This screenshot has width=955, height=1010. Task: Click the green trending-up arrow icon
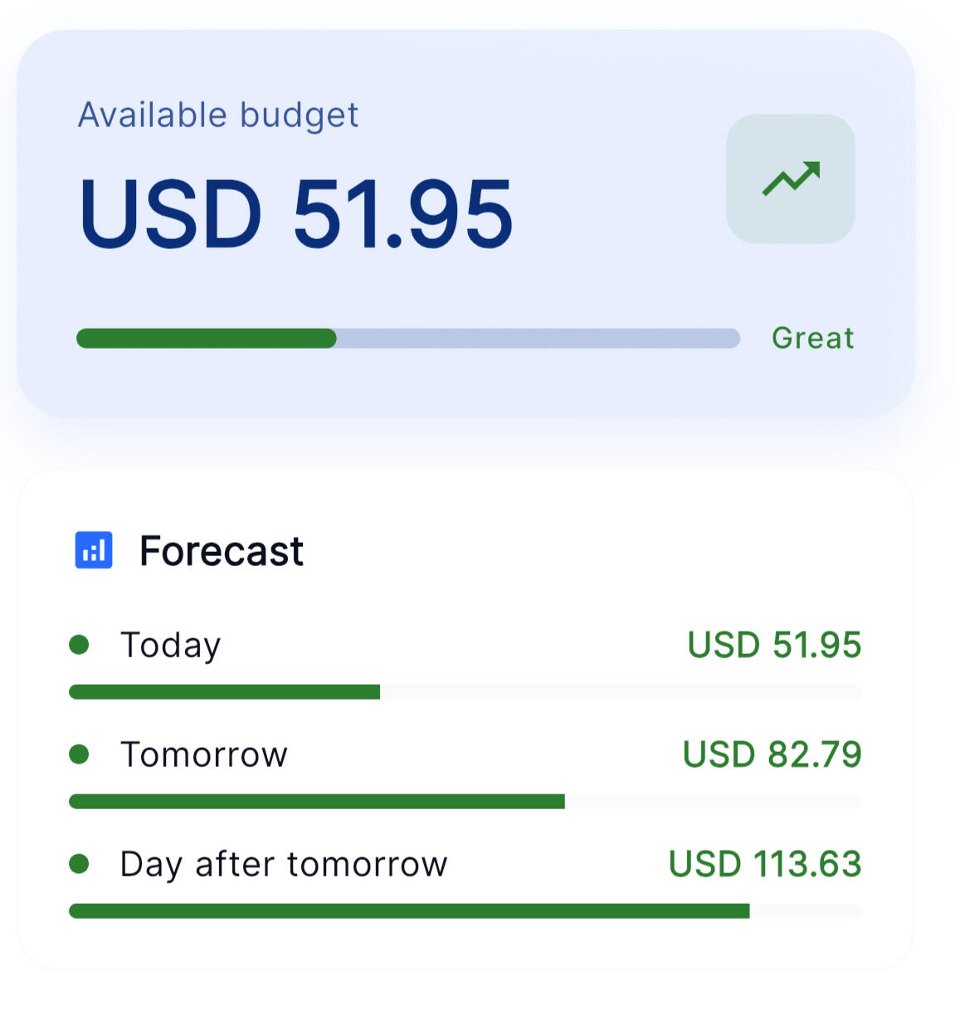click(x=791, y=178)
